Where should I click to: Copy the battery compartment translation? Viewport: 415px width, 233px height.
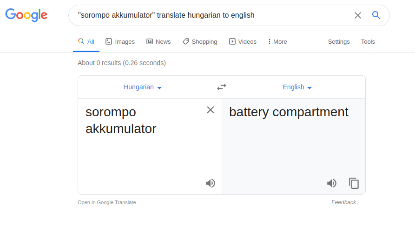354,183
